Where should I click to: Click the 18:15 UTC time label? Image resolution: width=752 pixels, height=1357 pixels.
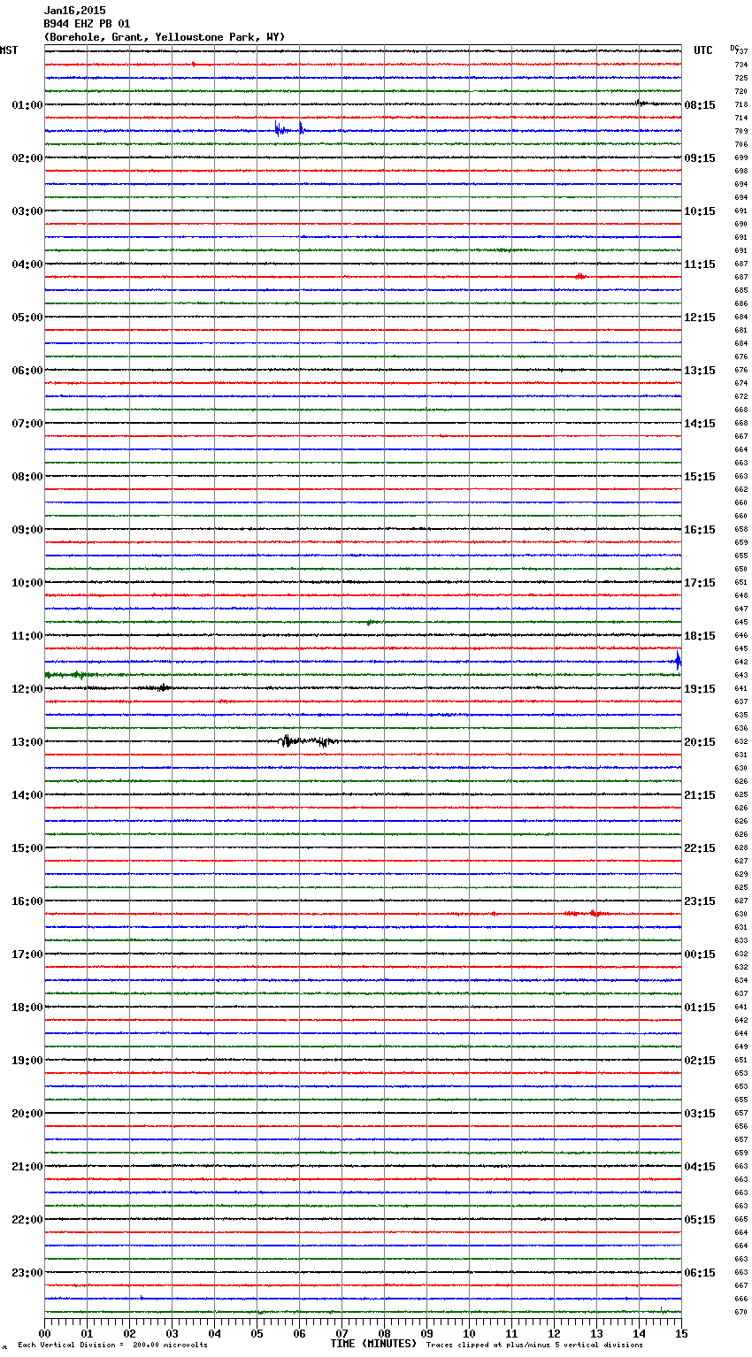coord(700,636)
